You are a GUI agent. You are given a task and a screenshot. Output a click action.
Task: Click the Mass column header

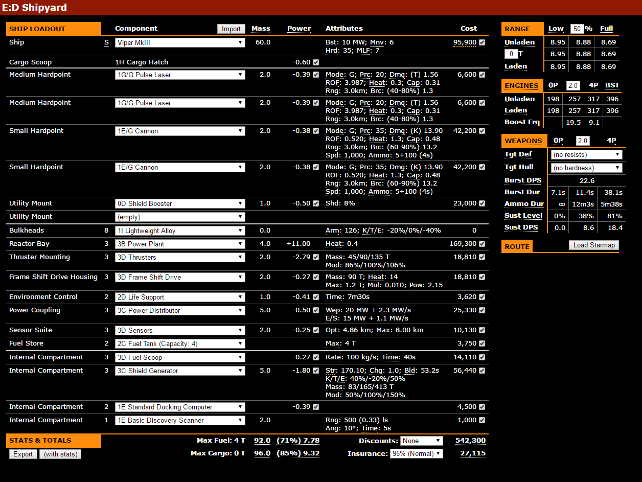(x=261, y=29)
